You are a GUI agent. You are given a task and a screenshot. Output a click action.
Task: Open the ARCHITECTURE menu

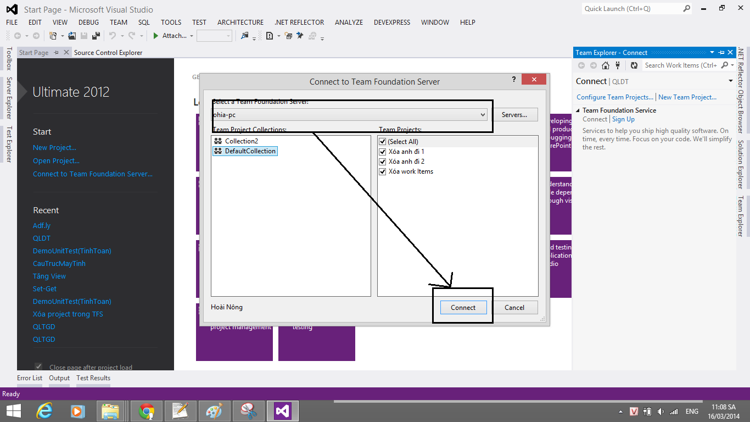coord(240,23)
